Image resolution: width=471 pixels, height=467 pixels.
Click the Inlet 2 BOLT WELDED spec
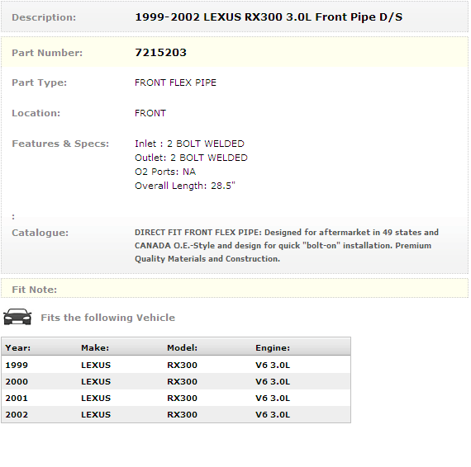(x=189, y=144)
